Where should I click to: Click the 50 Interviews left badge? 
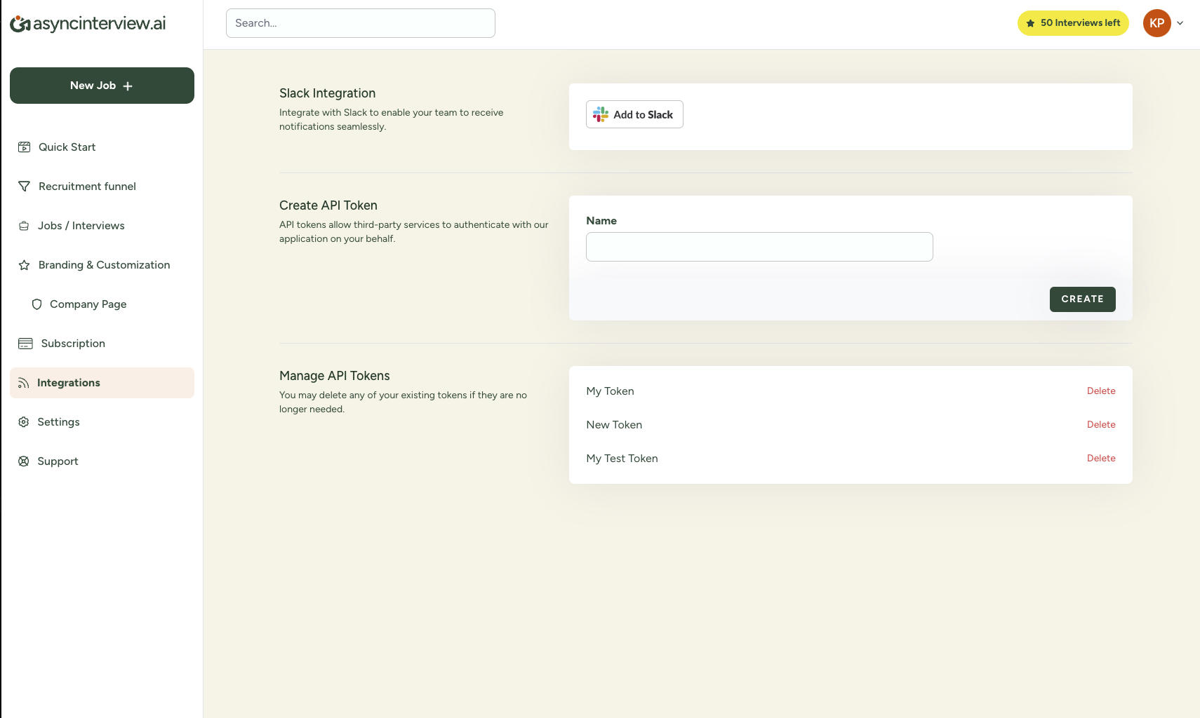pos(1073,23)
